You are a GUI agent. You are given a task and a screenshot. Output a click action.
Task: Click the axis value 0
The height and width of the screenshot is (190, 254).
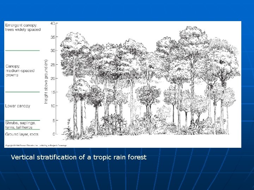click(54, 134)
